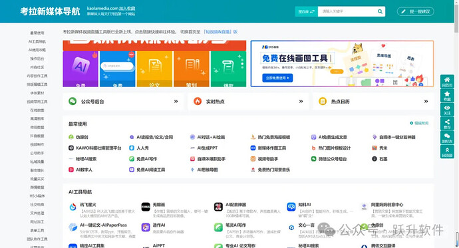The image size is (459, 248).
Task: Click the double-chevron back-to-top icon
Action: (447, 150)
